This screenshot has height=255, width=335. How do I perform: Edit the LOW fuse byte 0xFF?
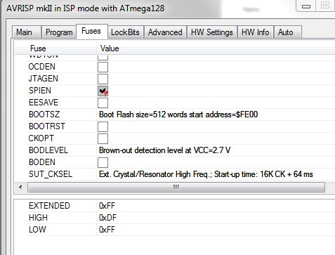coord(107,230)
